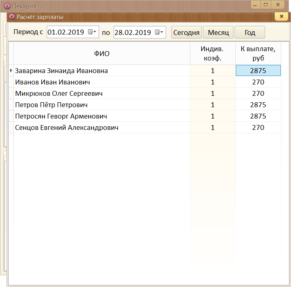This screenshot has height=287, width=291.
Task: Click coefficient 1 for Петров Пётр
Action: [x=213, y=105]
